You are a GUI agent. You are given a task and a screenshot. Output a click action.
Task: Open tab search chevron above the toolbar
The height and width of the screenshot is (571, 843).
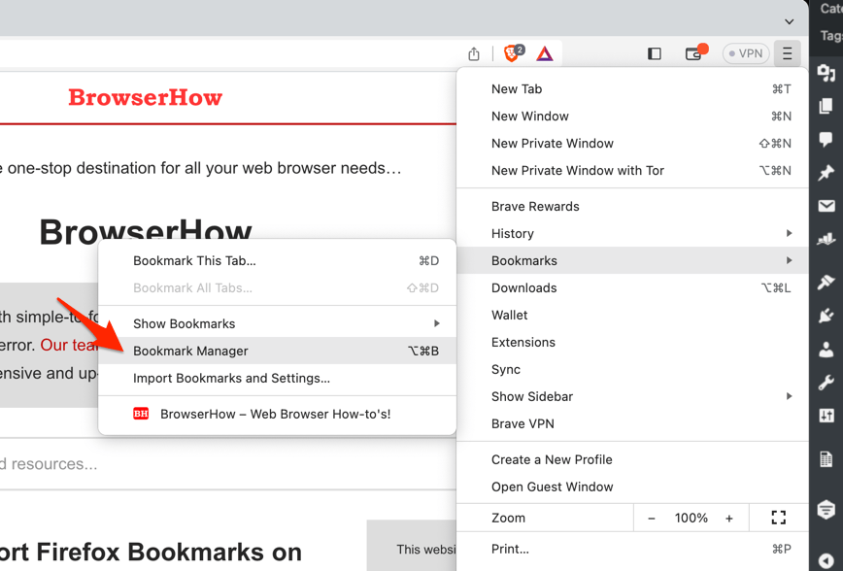(789, 22)
